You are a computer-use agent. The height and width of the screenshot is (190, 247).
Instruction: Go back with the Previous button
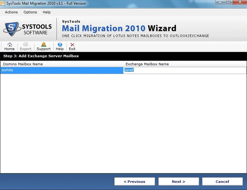click(x=135, y=182)
